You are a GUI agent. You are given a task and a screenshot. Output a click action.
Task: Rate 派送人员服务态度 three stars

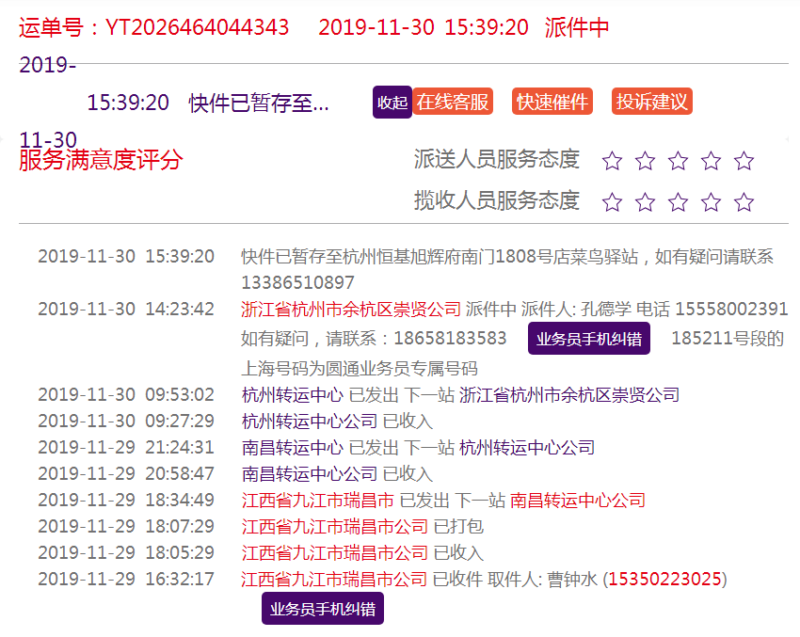coord(678,161)
